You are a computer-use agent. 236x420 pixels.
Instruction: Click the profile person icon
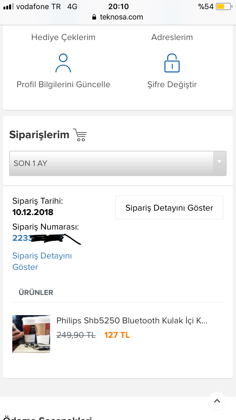pyautogui.click(x=63, y=63)
